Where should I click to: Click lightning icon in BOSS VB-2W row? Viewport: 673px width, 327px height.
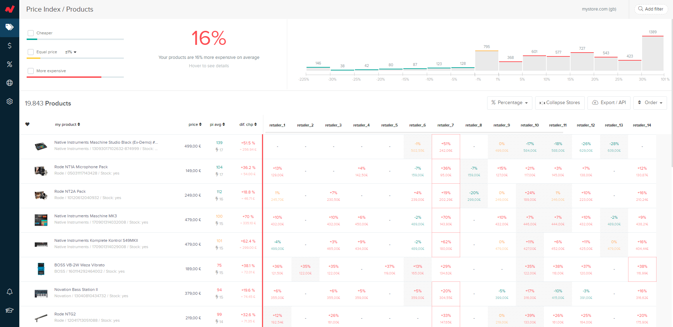(217, 272)
